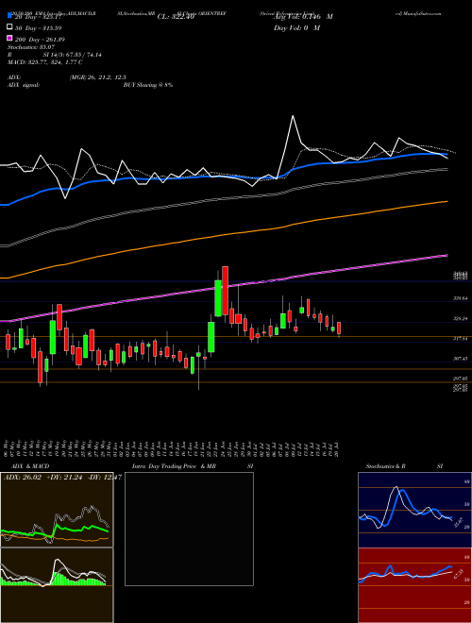The image size is (472, 623).
Task: Open the empty Intra Day Trading Price panel
Action: (x=189, y=529)
